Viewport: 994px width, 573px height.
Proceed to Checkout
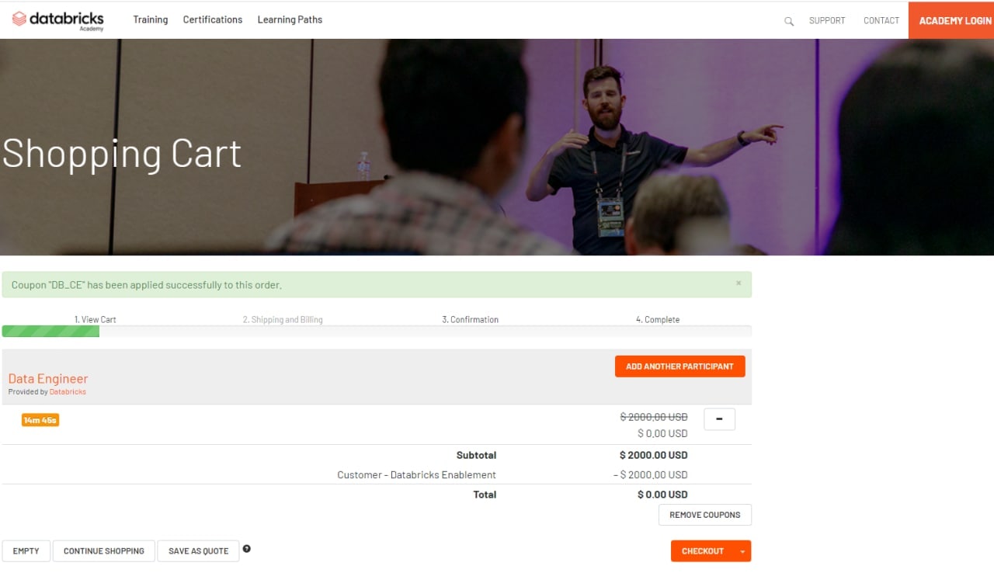703,551
